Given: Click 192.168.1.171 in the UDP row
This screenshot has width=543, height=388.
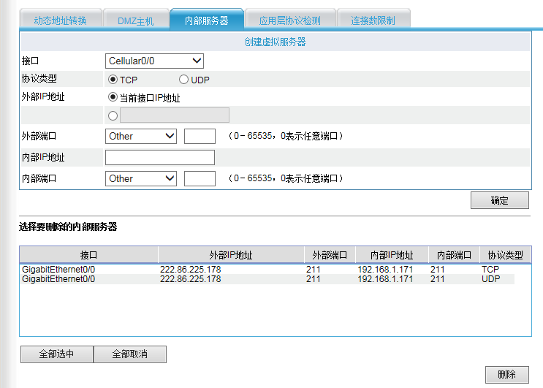Looking at the screenshot, I should pos(385,279).
